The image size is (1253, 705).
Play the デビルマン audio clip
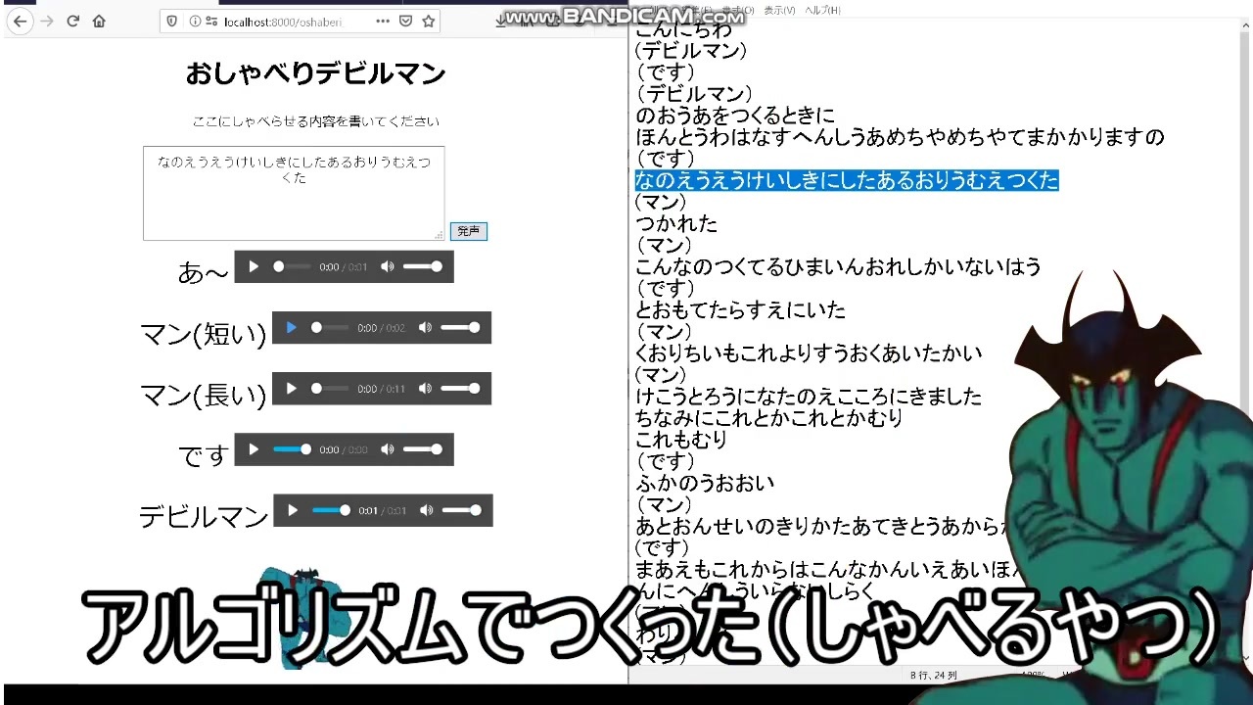click(293, 510)
